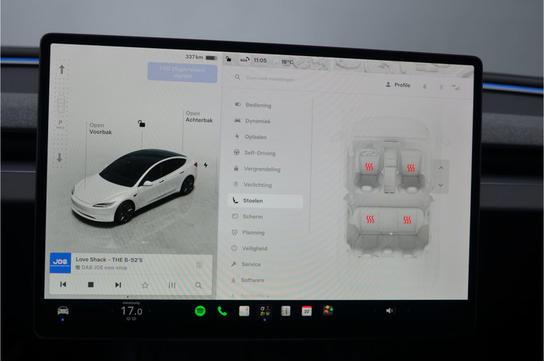Tap the 17.0 cabin temperature value

(x=131, y=311)
